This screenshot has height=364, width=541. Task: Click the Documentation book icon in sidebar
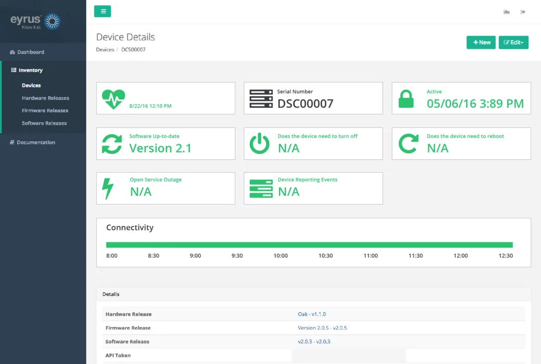12,142
